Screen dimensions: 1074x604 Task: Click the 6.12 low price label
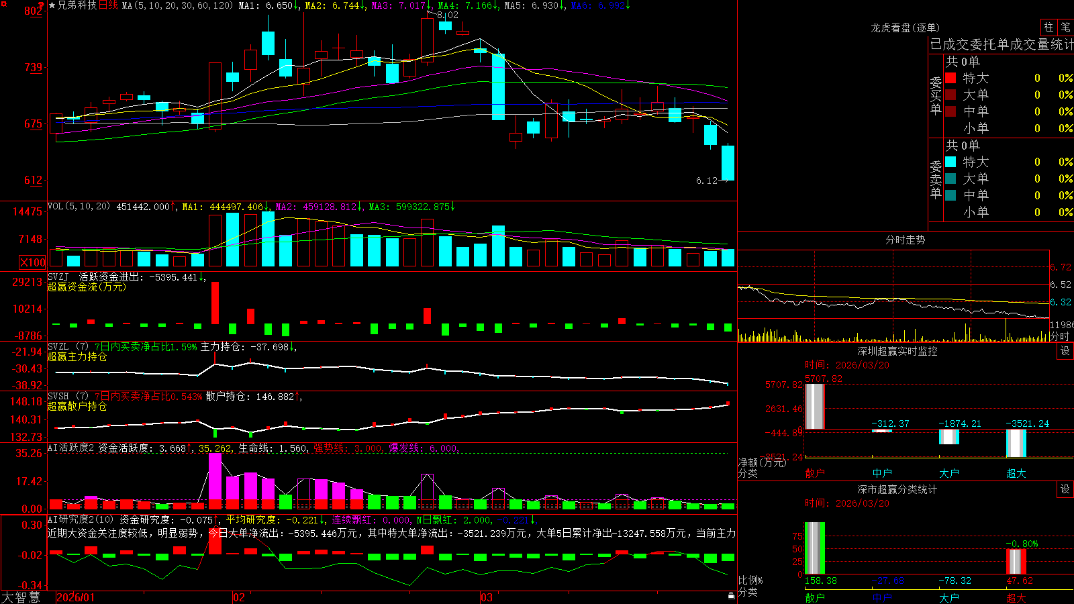click(707, 181)
